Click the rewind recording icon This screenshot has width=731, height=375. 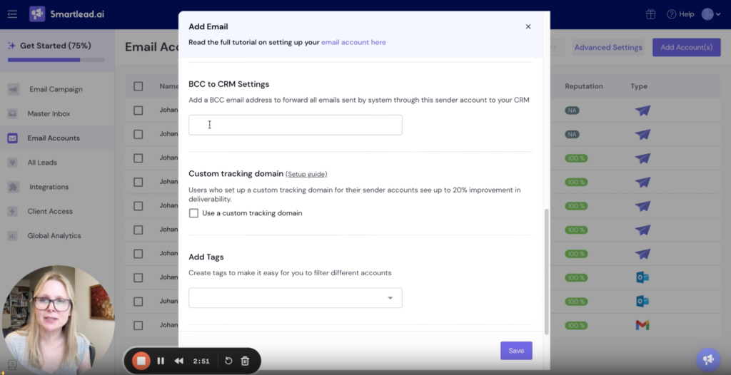(x=178, y=361)
